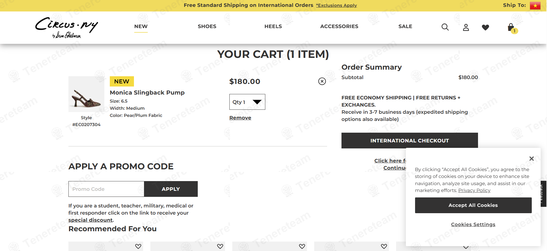Open the account profile icon

[x=466, y=27]
